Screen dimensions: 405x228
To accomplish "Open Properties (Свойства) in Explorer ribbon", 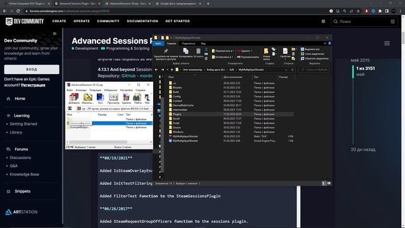I will [285, 53].
